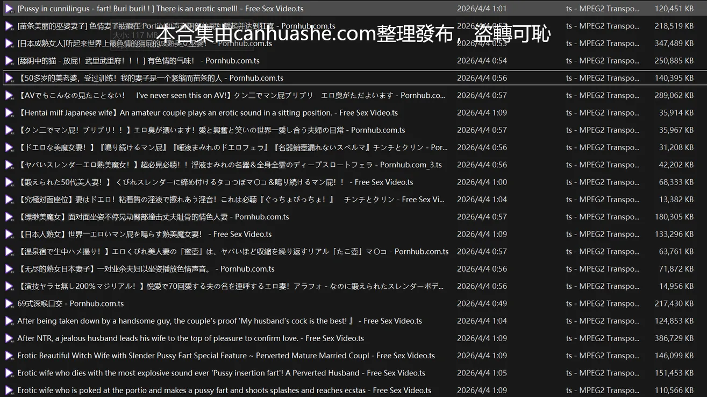
Task: Pick the file icon in the 13,382 KB row
Action: click(9, 200)
